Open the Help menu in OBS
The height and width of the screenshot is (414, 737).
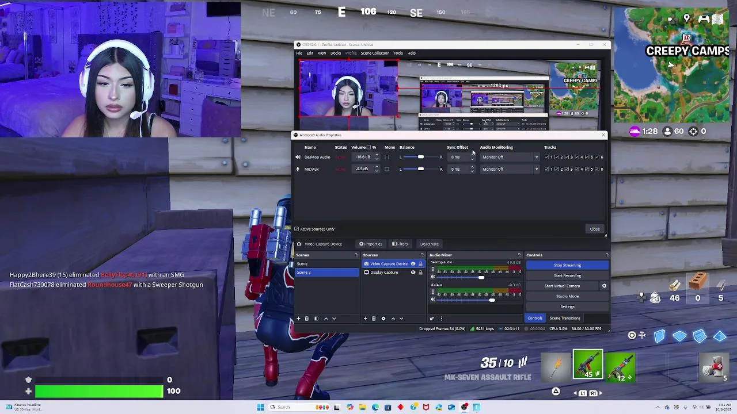click(x=411, y=53)
